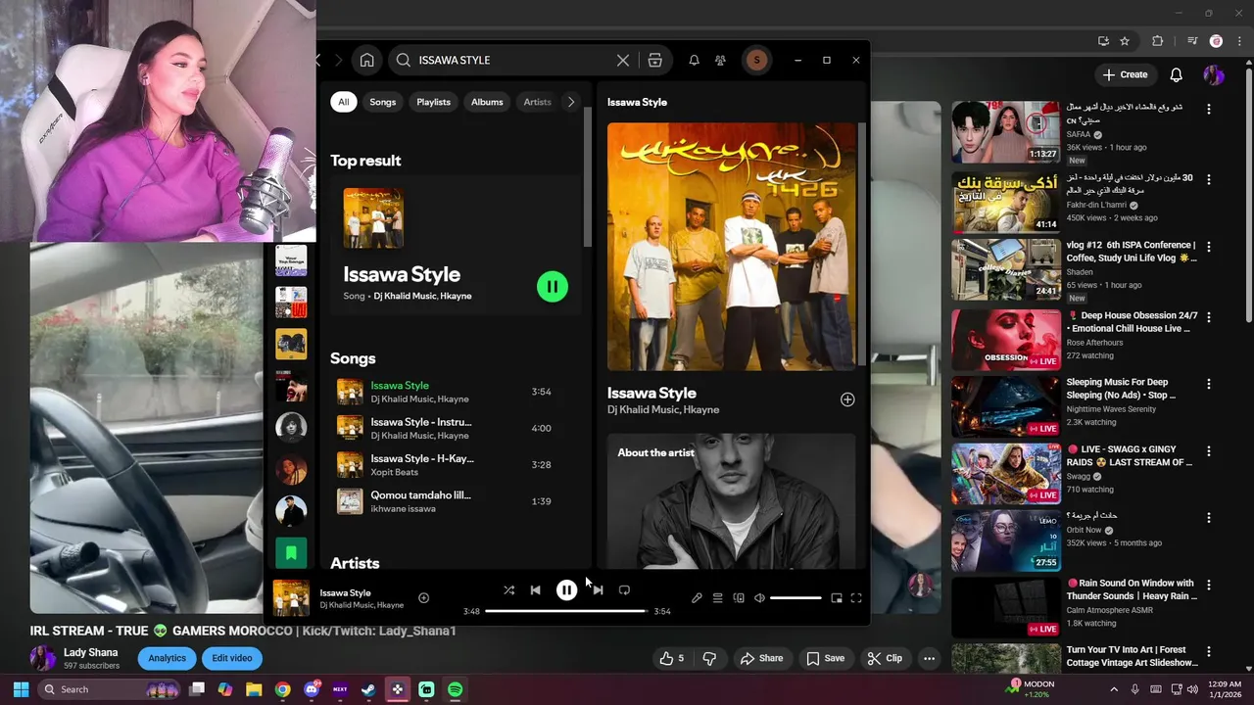The height and width of the screenshot is (705, 1254).
Task: Clear the ISSAWA STYLE search text
Action: click(623, 60)
